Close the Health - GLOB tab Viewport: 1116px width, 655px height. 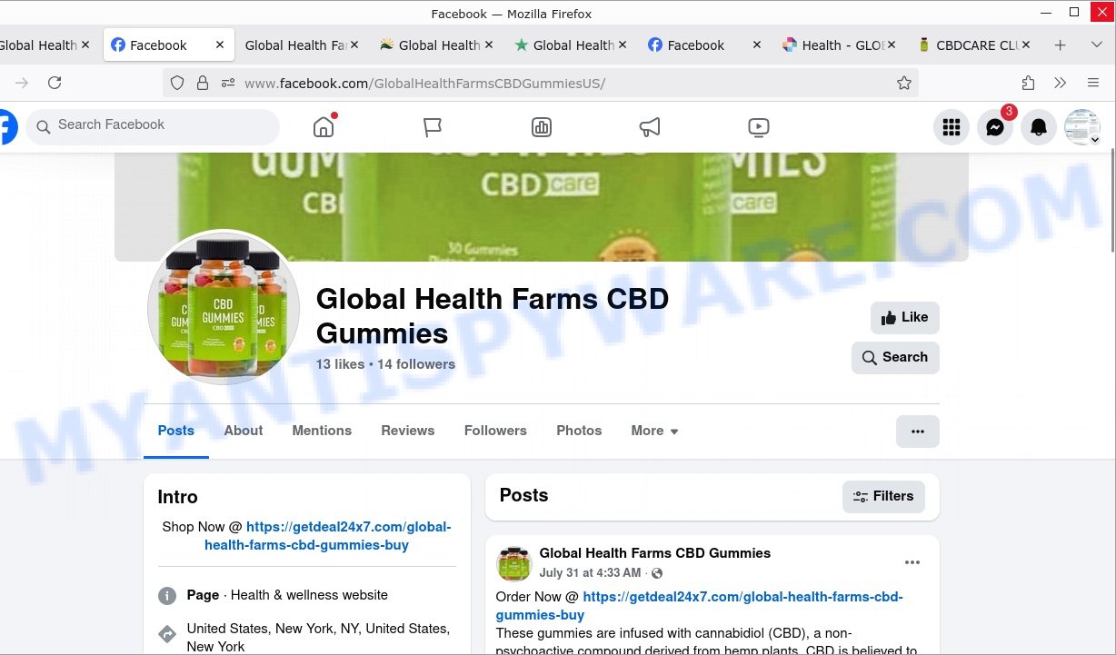[891, 45]
